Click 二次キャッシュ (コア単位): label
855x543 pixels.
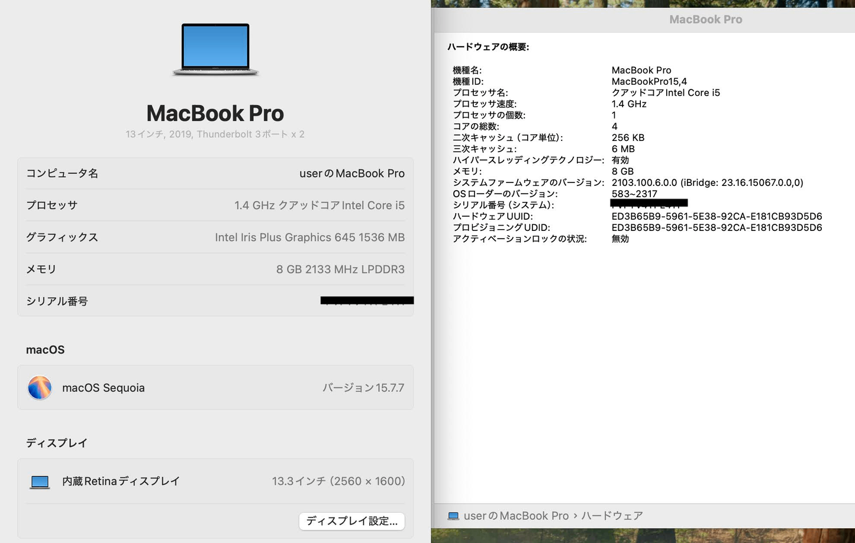click(508, 138)
